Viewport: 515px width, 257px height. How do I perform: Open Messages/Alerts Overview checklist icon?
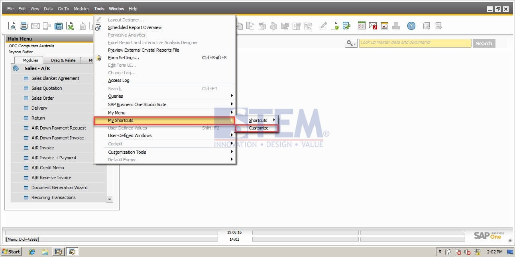point(362,26)
